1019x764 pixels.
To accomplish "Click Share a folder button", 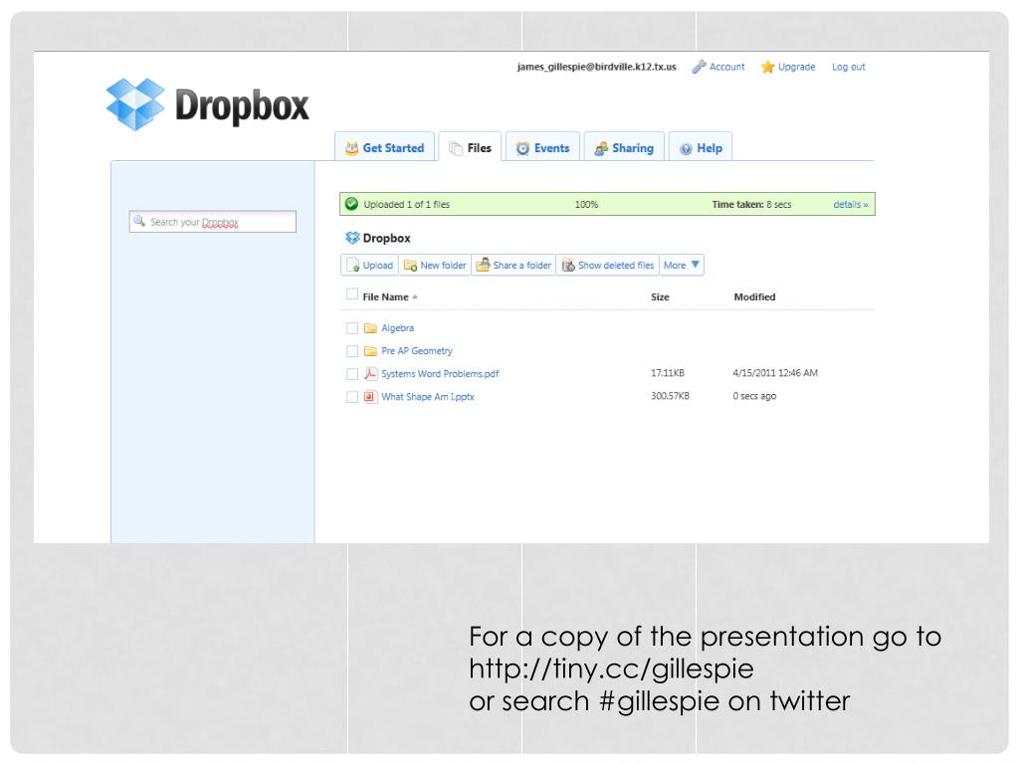I will click(x=514, y=265).
